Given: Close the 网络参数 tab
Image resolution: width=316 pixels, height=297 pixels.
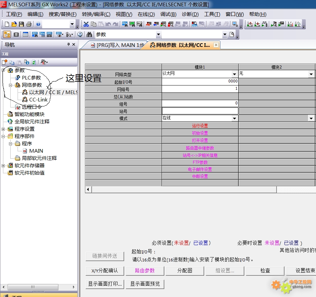Looking at the screenshot, I should (216, 45).
